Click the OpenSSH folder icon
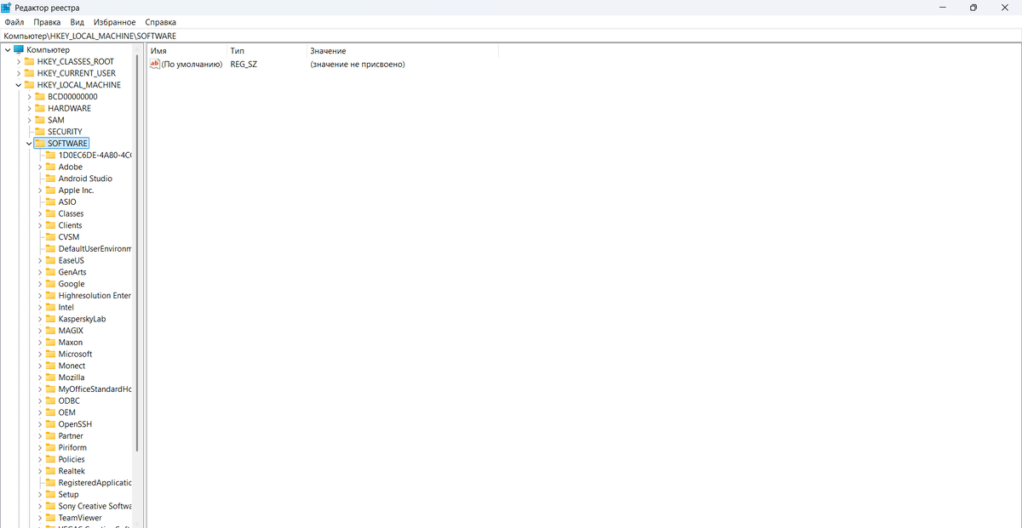1022x528 pixels. click(50, 424)
